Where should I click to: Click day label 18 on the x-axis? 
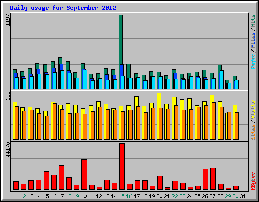[x=144, y=196]
